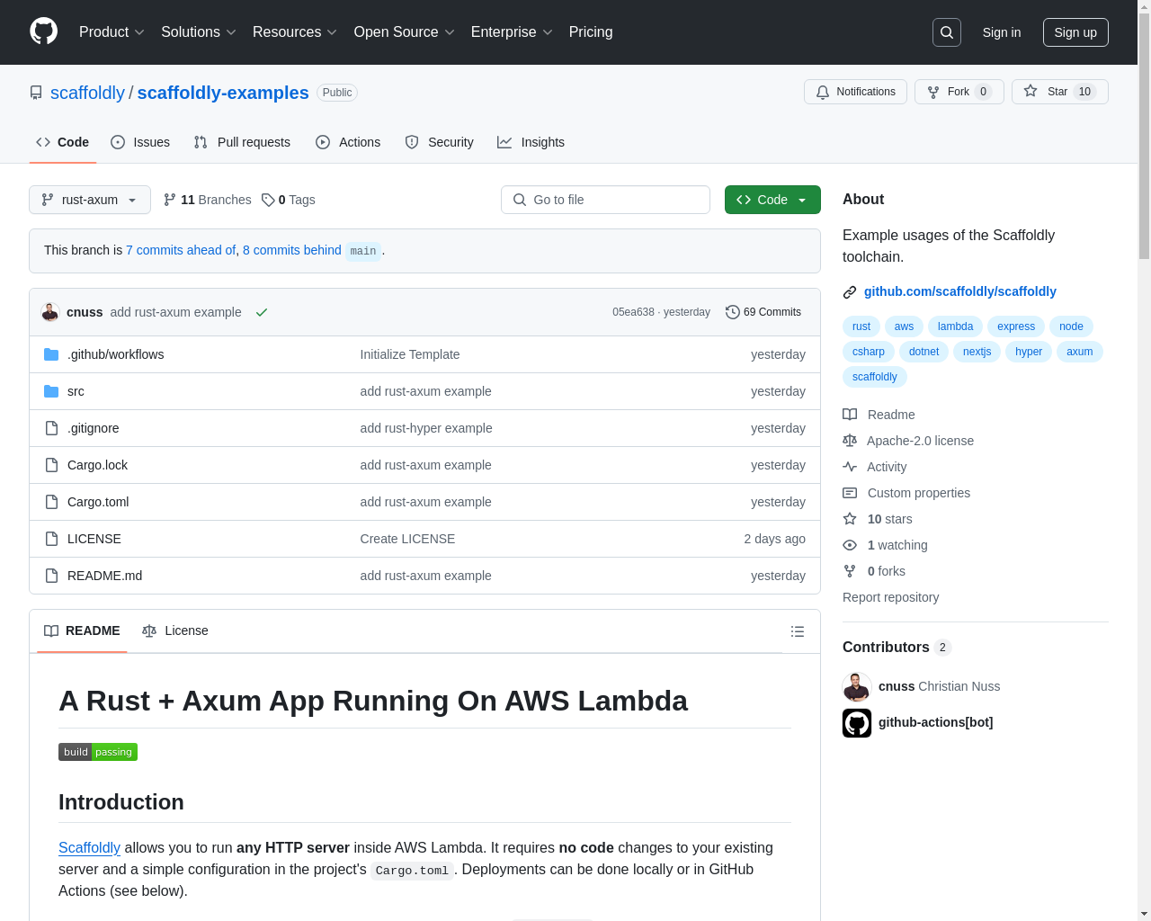1151x921 pixels.
Task: Open the green Code dropdown button
Action: [772, 200]
